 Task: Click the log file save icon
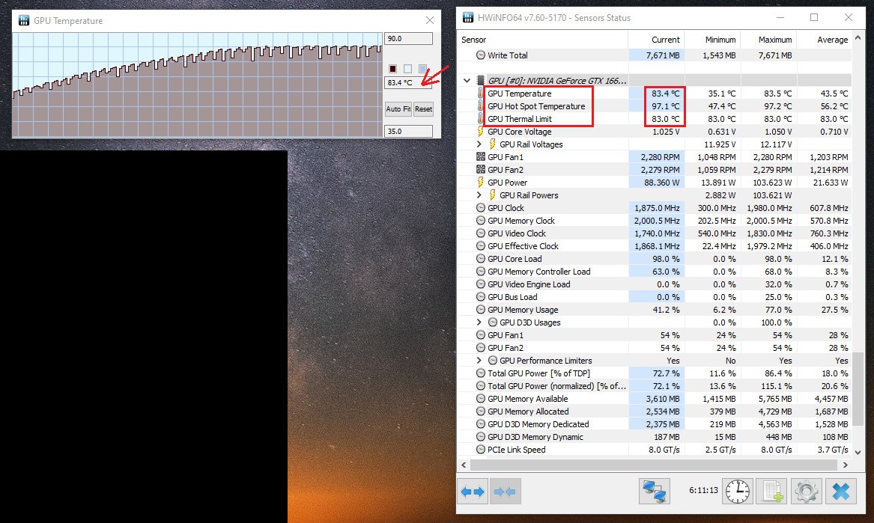772,492
